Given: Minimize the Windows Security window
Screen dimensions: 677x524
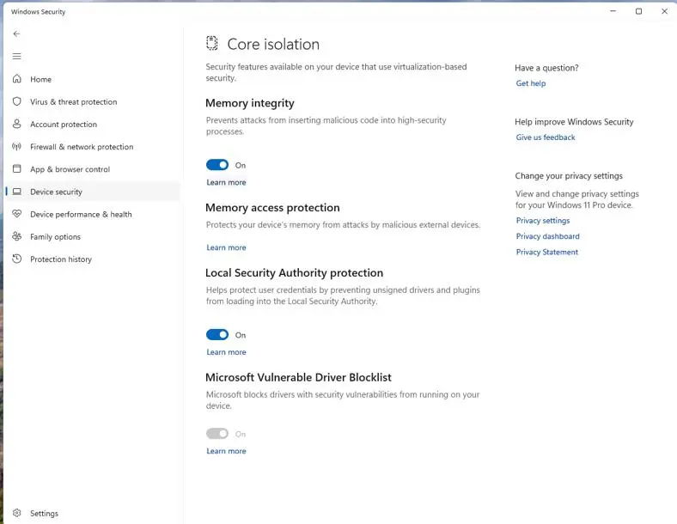Looking at the screenshot, I should click(x=613, y=11).
